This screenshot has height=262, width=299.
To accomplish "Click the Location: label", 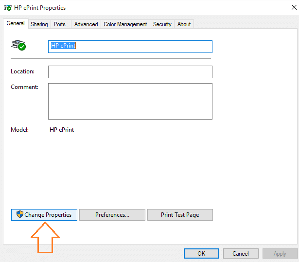I will pos(23,71).
